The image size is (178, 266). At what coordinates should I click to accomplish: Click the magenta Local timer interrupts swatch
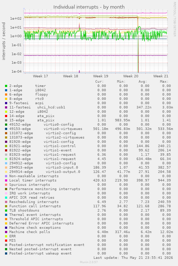(6, 180)
